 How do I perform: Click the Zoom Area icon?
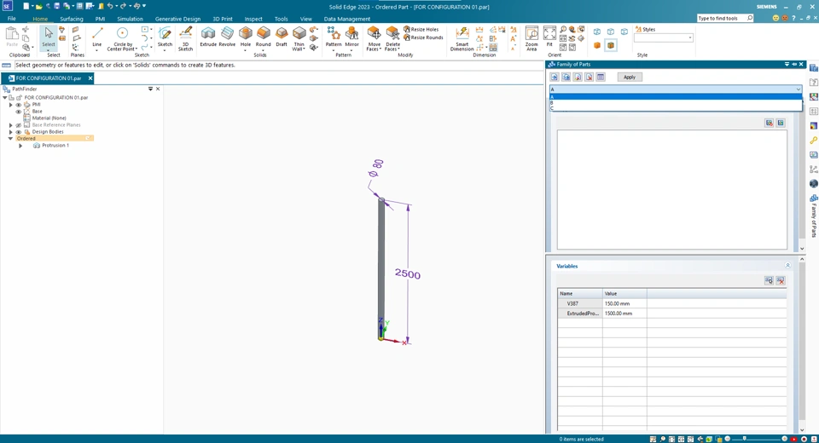(x=531, y=38)
